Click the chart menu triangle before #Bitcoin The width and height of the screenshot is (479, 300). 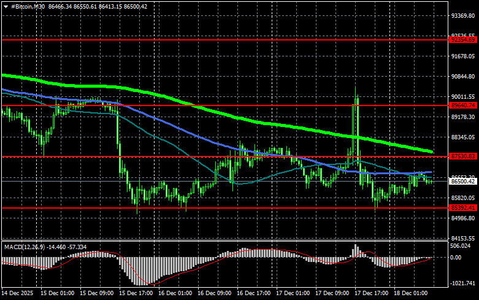tap(6, 7)
